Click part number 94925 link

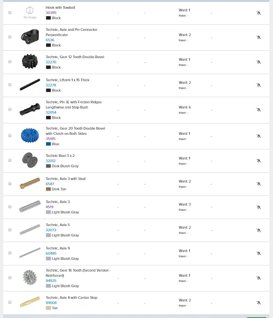[51, 281]
